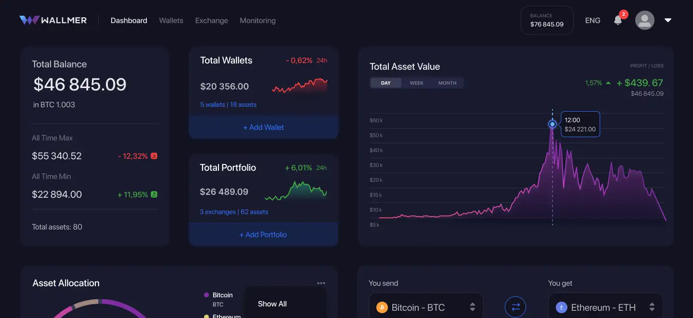Click the + Add Wallet button
The image size is (693, 318).
pos(264,127)
